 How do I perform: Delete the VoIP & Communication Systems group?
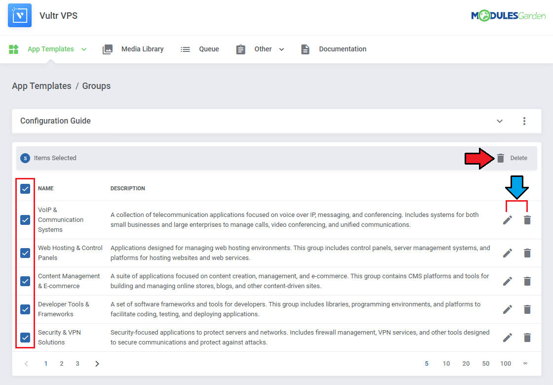point(527,220)
